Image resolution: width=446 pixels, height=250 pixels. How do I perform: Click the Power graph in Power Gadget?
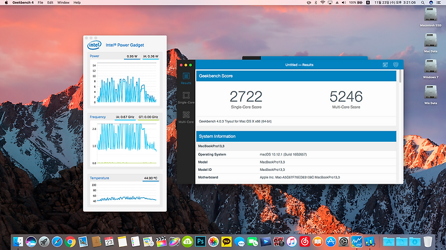(125, 83)
